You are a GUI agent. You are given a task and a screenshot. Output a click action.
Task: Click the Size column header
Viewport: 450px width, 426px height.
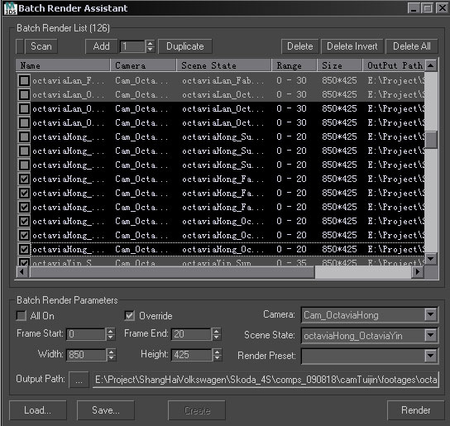point(340,65)
